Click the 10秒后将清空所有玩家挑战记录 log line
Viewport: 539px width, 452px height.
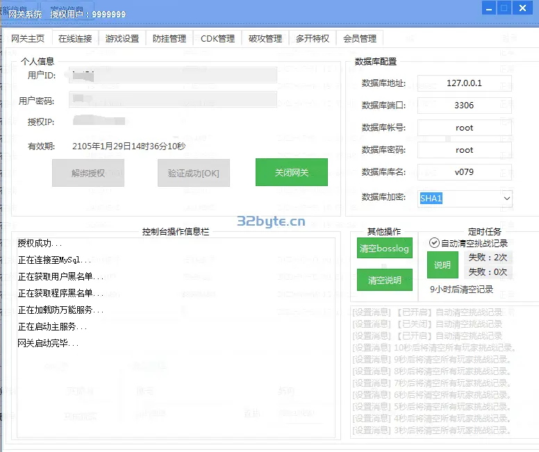click(434, 348)
